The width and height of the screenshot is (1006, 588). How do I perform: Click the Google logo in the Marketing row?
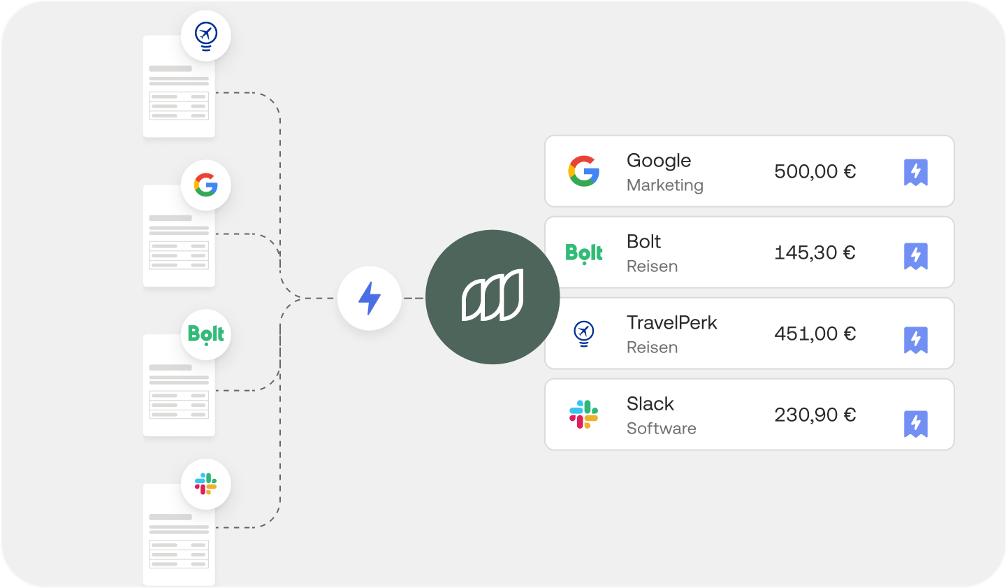[584, 171]
